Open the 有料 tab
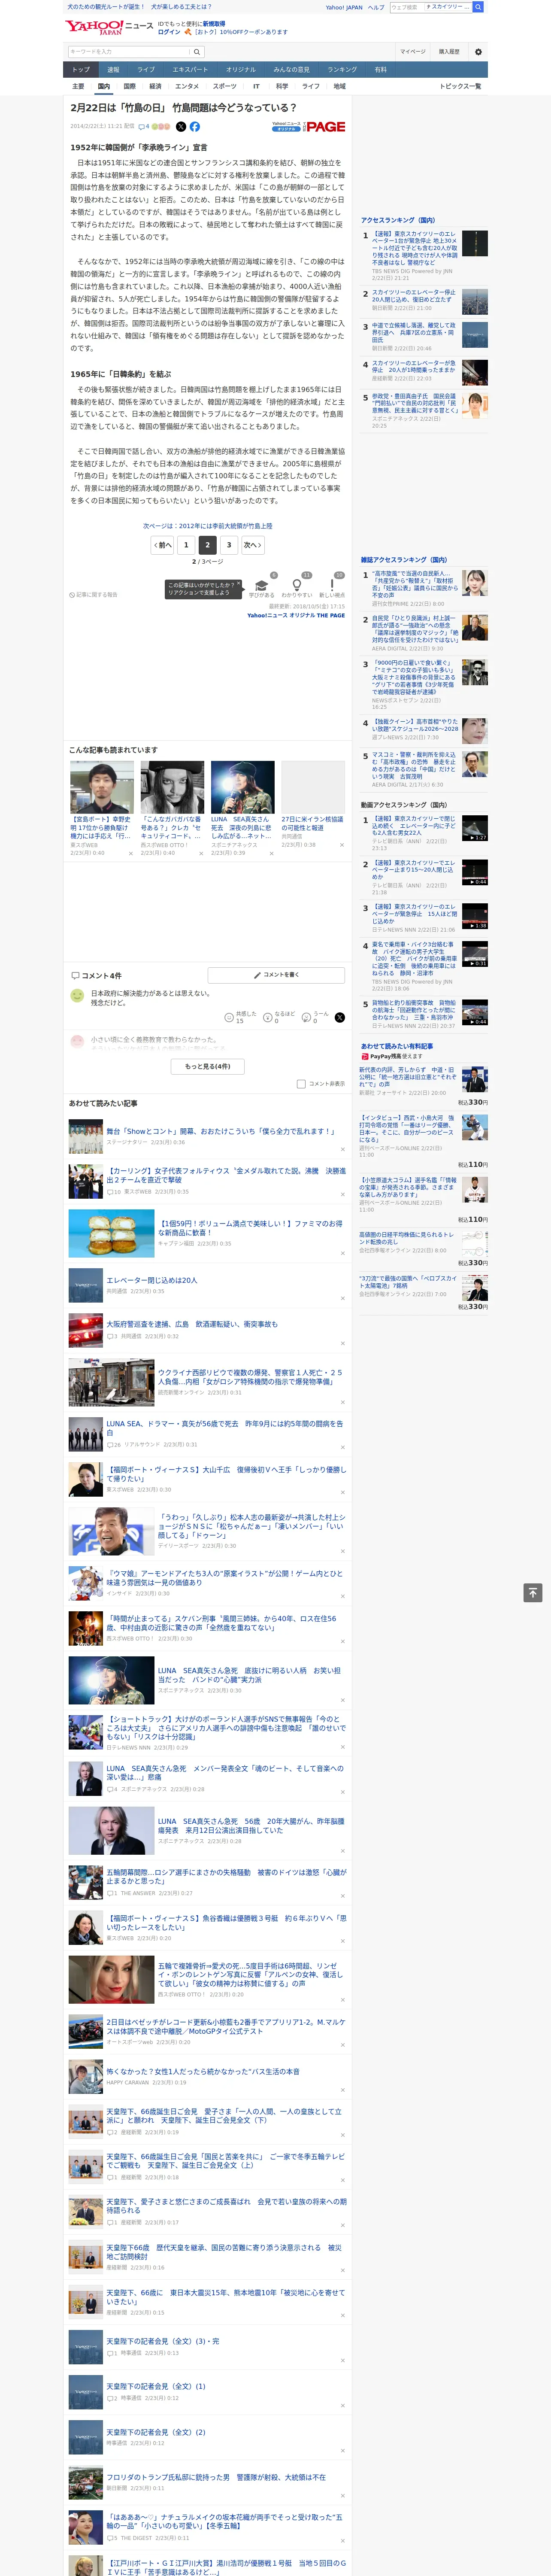Screen dimensions: 551x2576 click(x=380, y=70)
